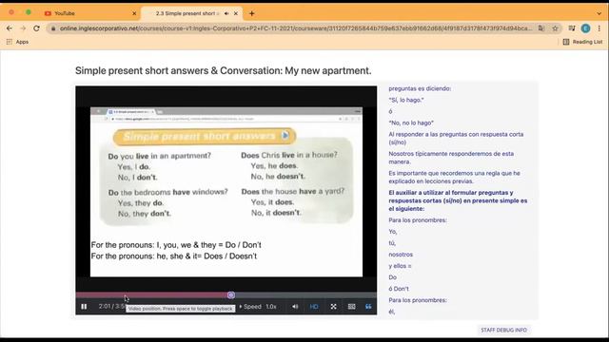This screenshot has height=342, width=609.
Task: Select transcript word "nosotros"
Action: point(401,255)
